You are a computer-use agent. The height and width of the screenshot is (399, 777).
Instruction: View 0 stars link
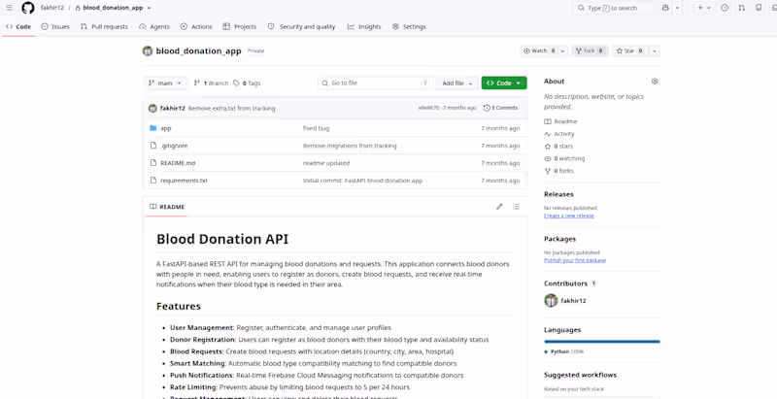[558, 147]
